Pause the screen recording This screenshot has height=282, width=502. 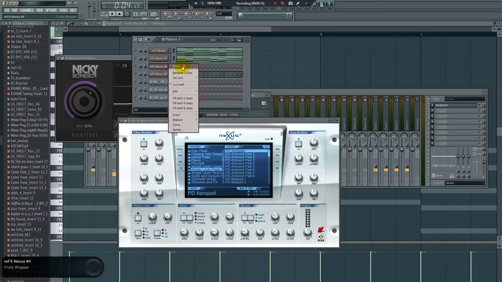[x=275, y=4]
